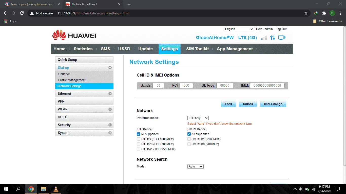
Task: Open the SIM Toolkit tab
Action: 198,49
